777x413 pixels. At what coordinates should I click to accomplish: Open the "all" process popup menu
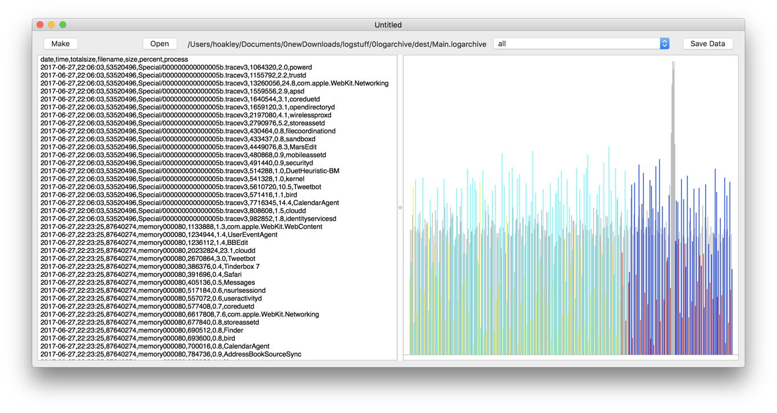(x=581, y=44)
